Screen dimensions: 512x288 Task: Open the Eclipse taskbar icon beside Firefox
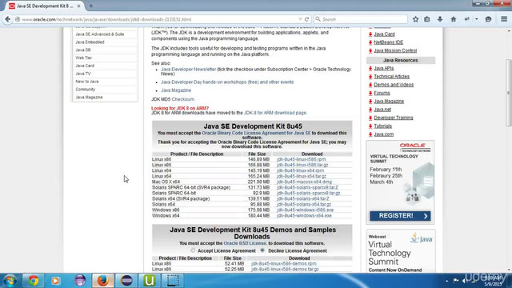[x=126, y=281]
